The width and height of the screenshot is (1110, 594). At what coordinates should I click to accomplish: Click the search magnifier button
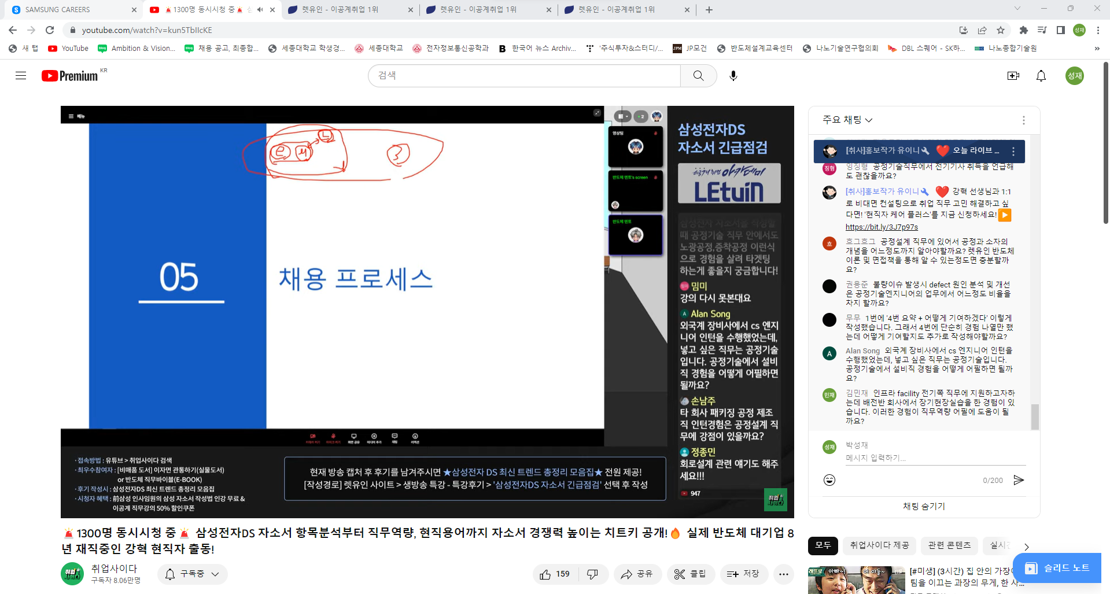698,76
